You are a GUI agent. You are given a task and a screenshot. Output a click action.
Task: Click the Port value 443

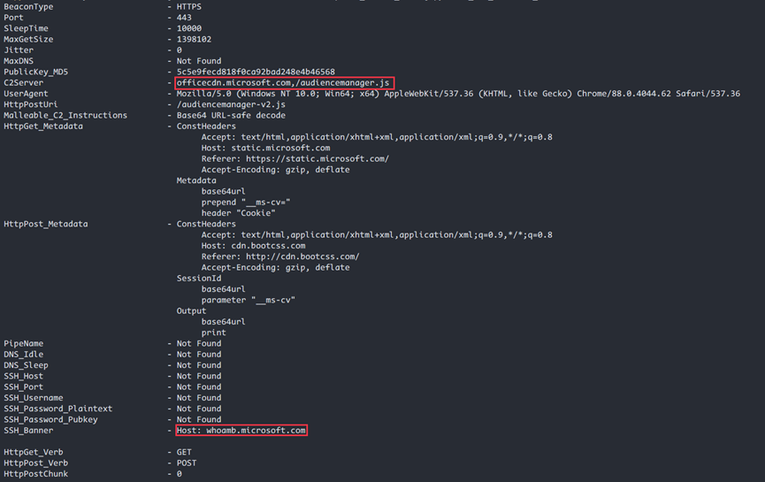click(184, 18)
